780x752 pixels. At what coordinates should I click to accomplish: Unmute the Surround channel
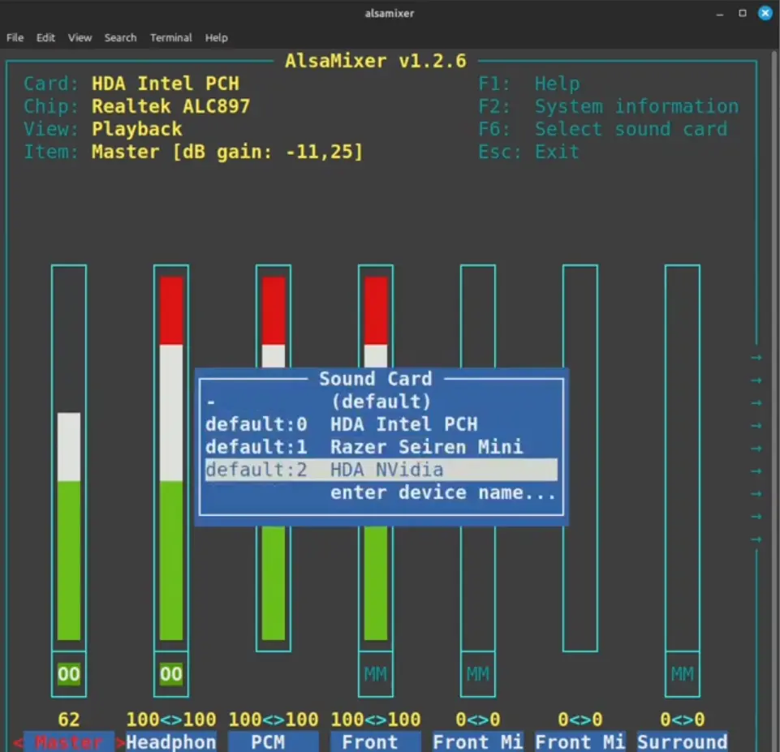(683, 673)
